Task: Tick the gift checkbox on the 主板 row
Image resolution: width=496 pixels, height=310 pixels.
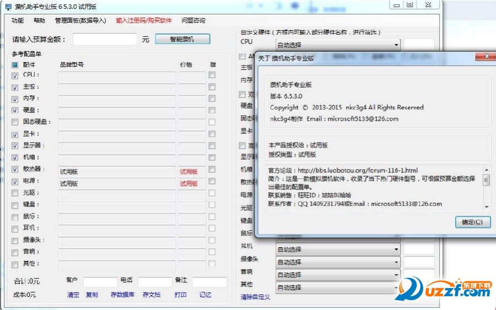Action: 212,87
